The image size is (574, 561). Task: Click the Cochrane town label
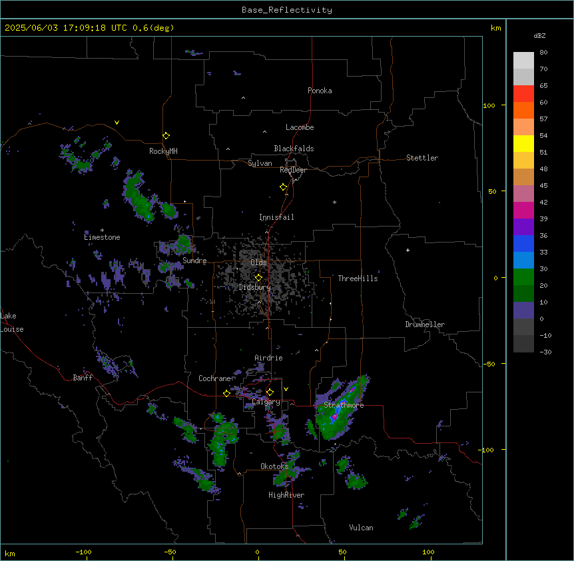[x=214, y=378]
